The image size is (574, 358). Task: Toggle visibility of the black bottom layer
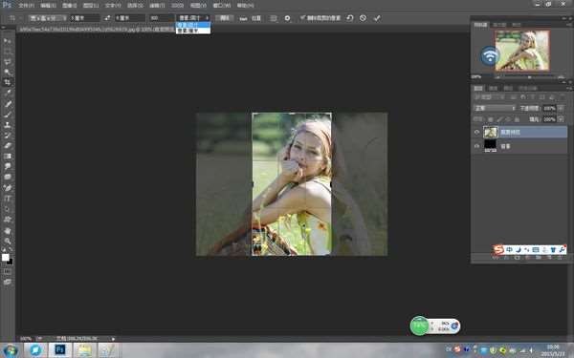476,146
